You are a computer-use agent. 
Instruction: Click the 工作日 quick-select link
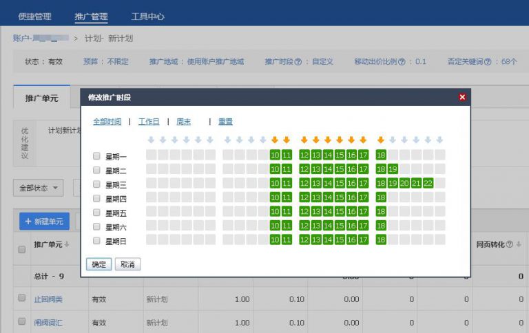pos(149,122)
